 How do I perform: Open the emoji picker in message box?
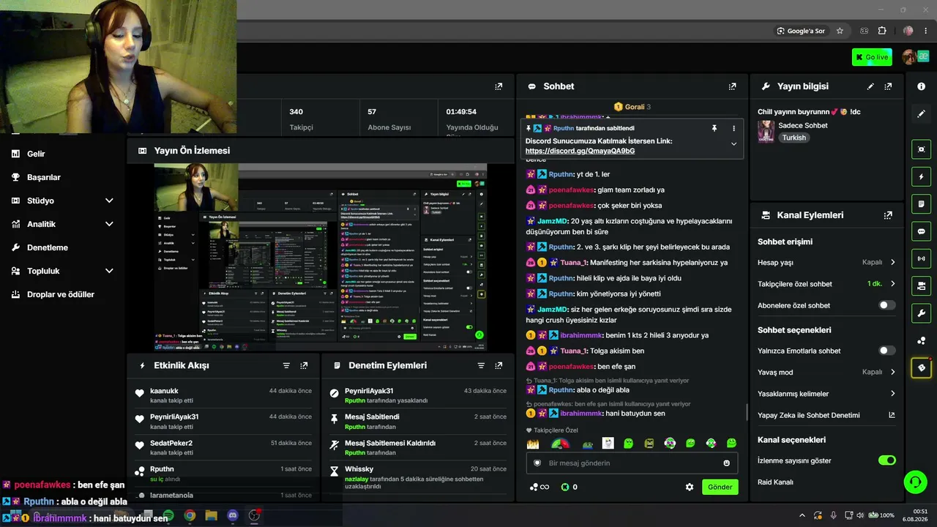(x=726, y=463)
